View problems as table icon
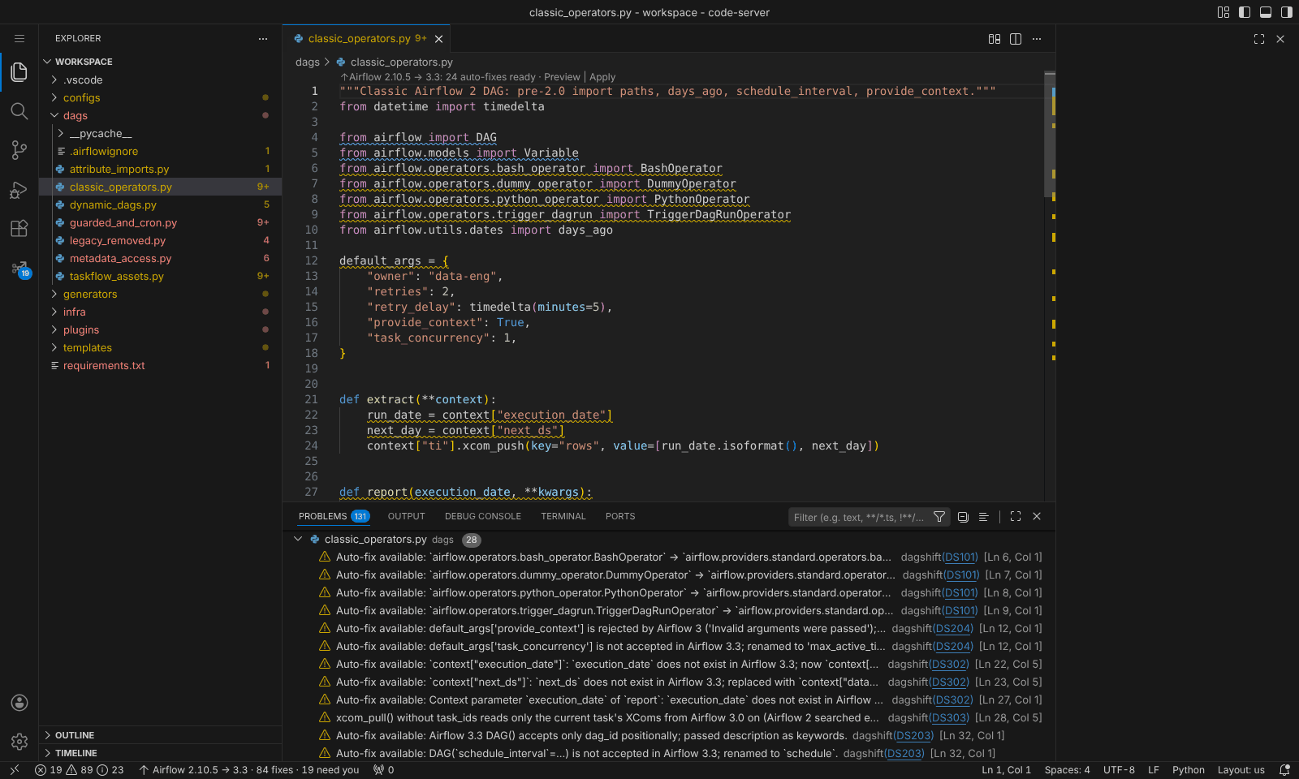Screen dimensions: 1299x779 pyautogui.click(x=984, y=517)
